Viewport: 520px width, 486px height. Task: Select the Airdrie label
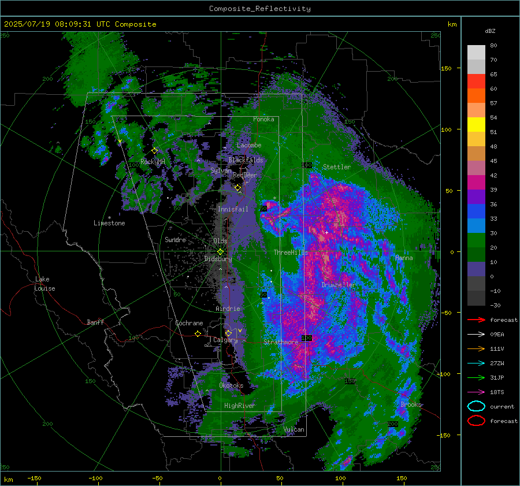(228, 309)
